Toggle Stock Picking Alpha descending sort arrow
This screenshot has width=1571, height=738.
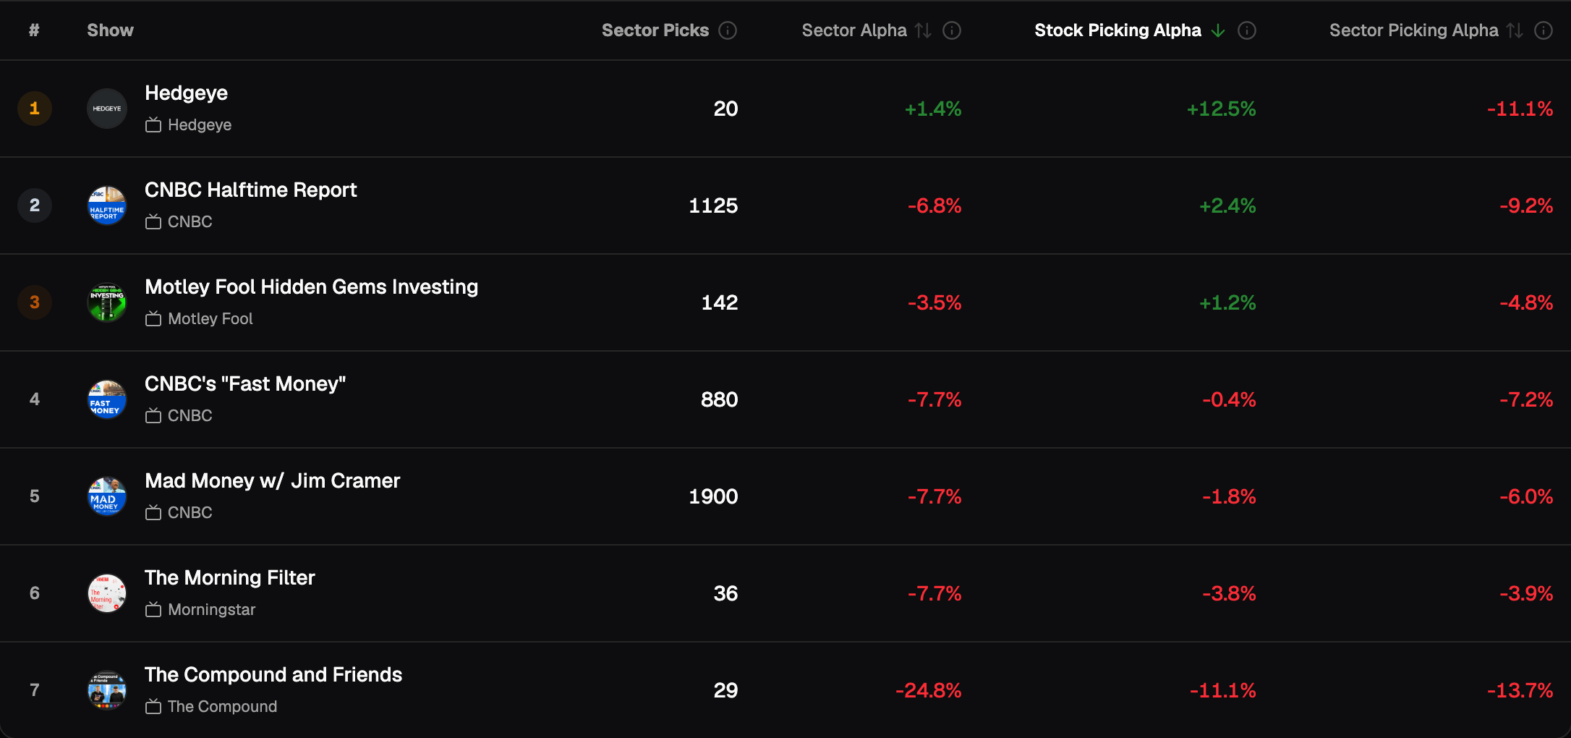1218,30
